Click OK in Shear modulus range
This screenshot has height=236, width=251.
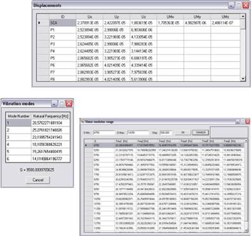coord(183,132)
